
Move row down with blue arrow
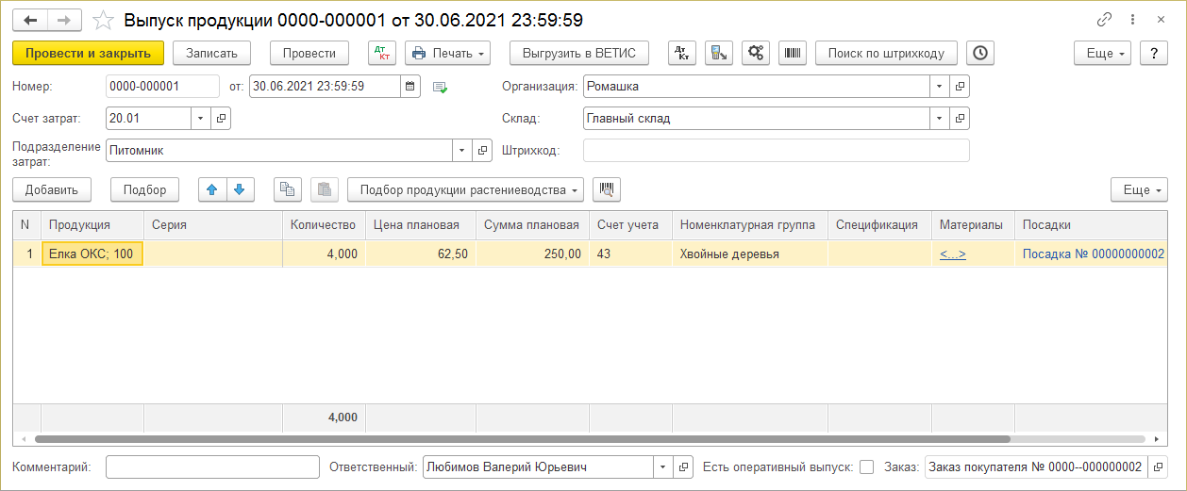241,189
